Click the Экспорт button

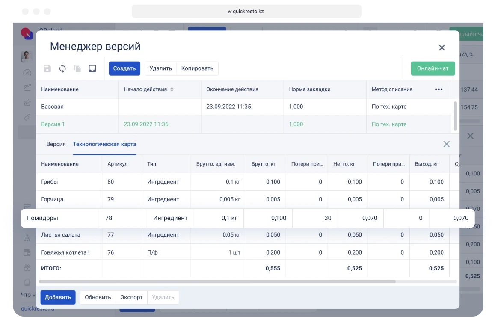(131, 297)
